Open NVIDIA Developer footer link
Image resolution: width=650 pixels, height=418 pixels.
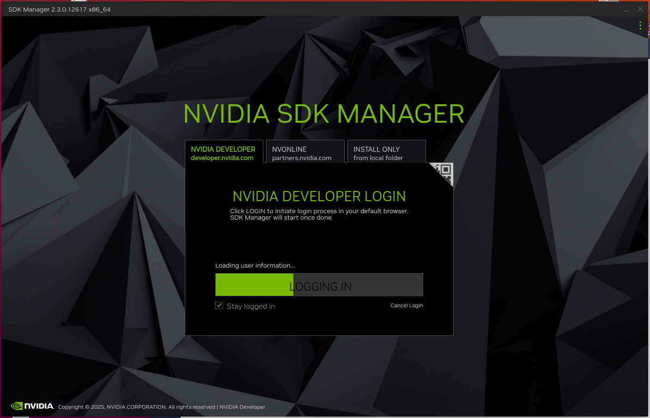click(243, 407)
